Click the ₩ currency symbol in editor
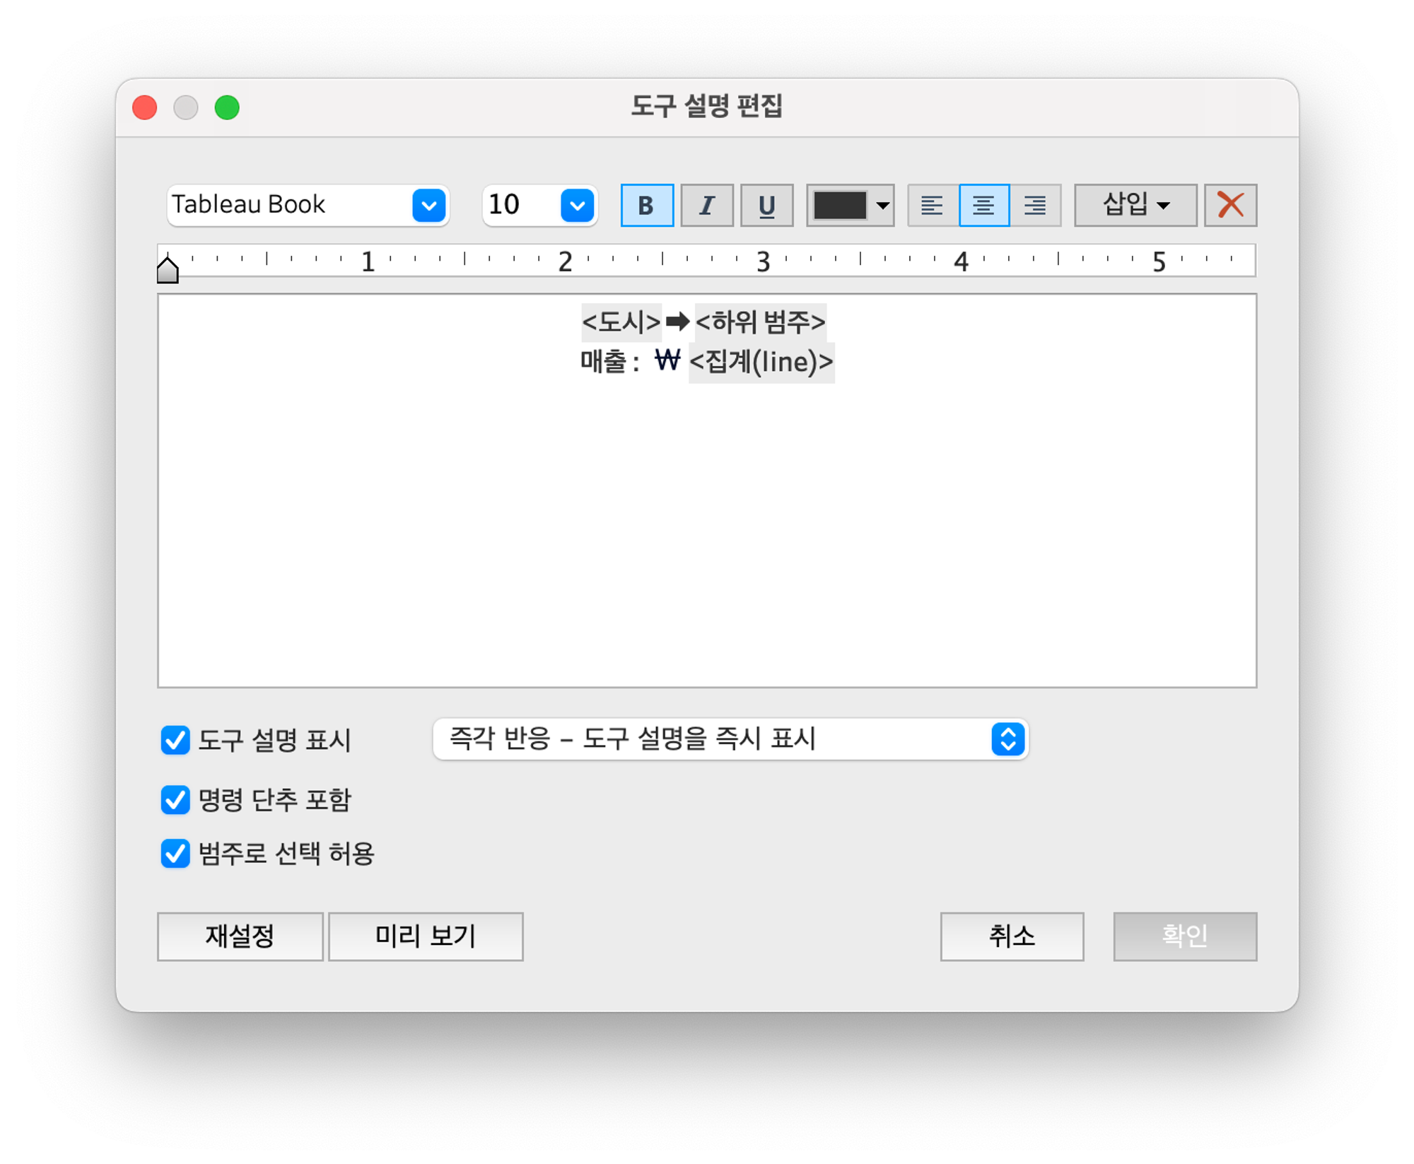This screenshot has width=1414, height=1164. [x=667, y=361]
